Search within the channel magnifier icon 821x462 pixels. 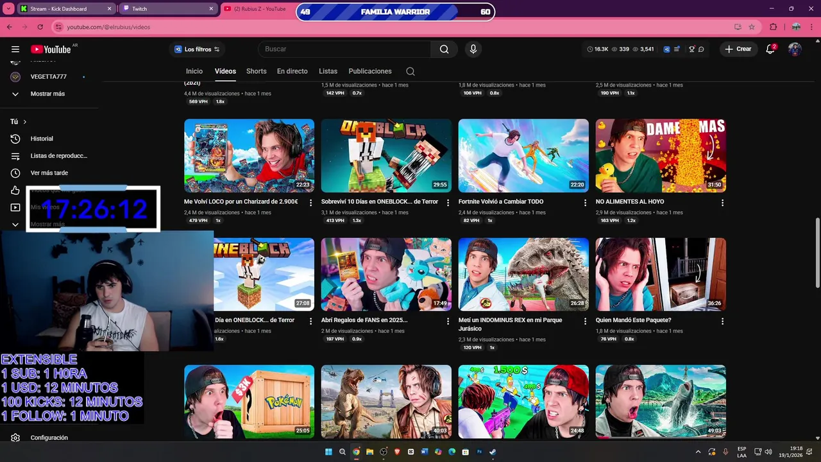[x=410, y=71]
